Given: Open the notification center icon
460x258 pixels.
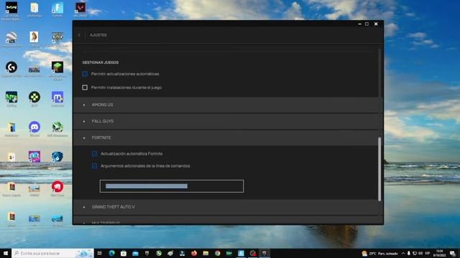Looking at the screenshot, I should pos(453,253).
